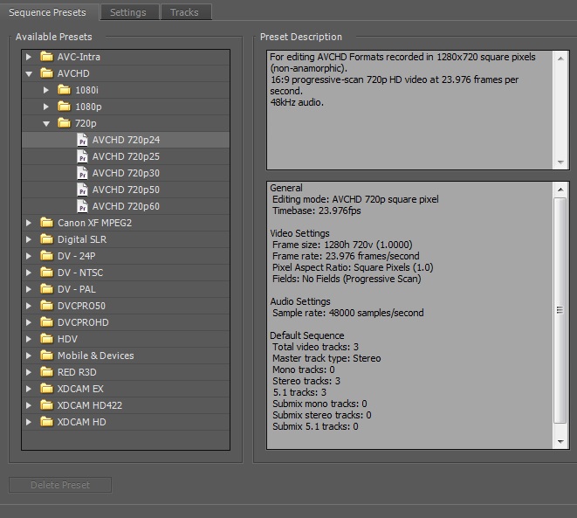Expand the Digital SLR group arrow
Screen dimensions: 577x518
tap(29, 239)
